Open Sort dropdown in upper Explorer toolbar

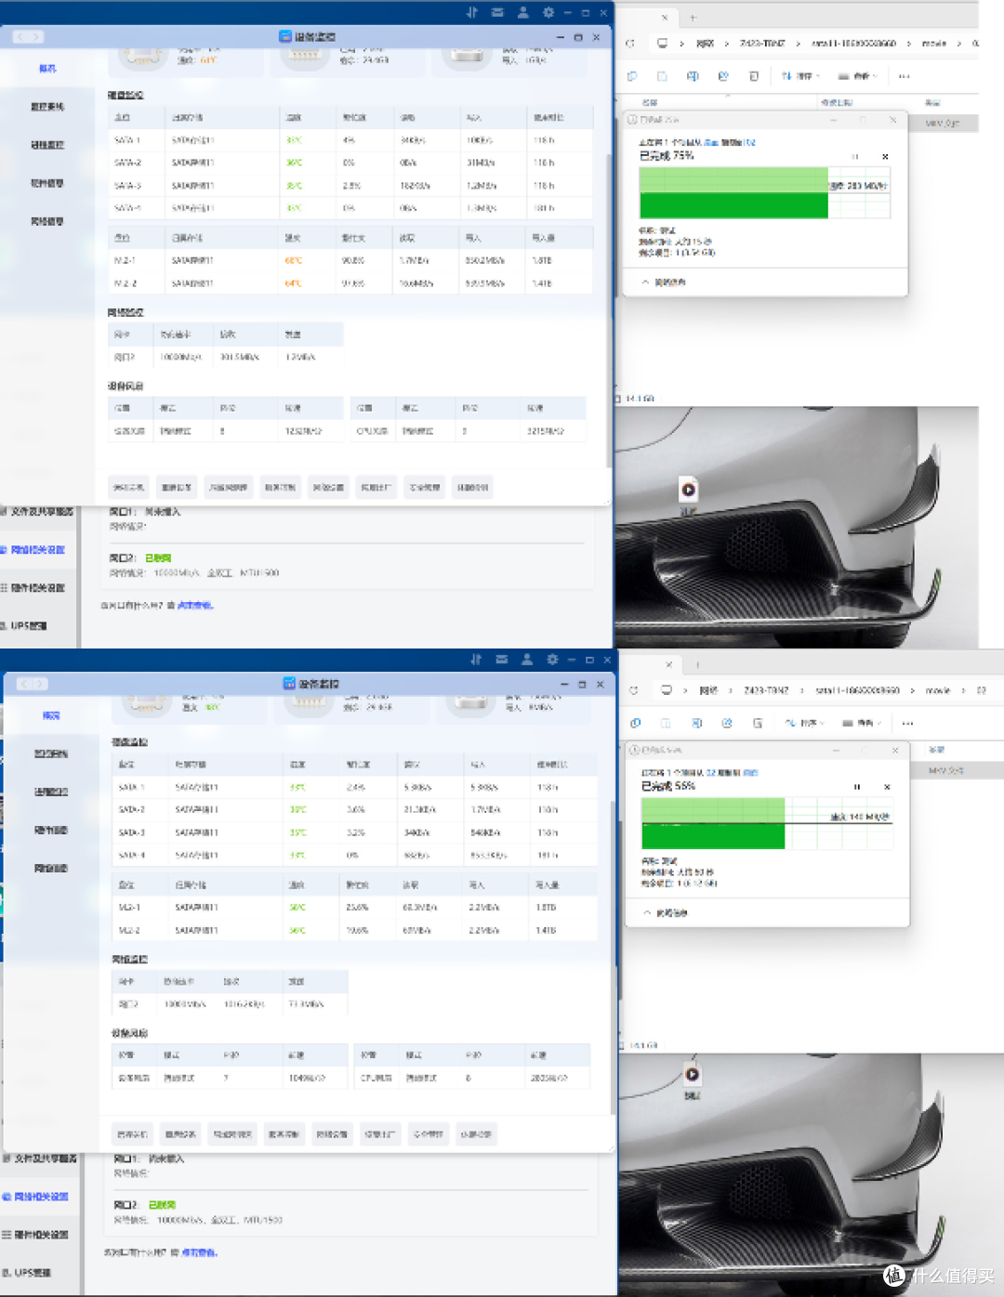pos(802,76)
